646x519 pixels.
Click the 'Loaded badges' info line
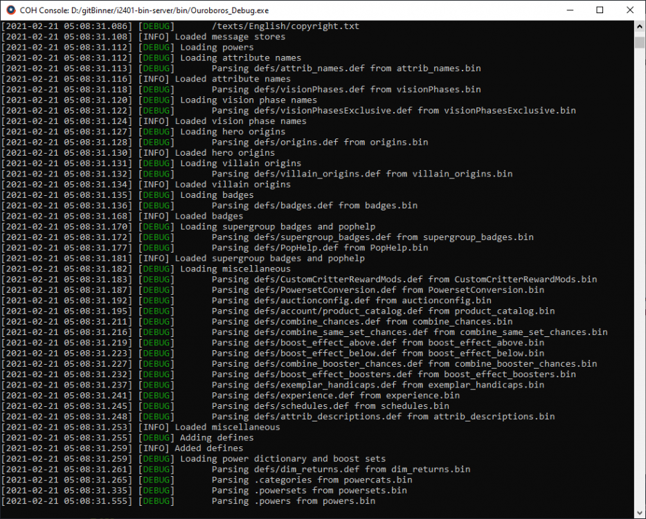[208, 216]
